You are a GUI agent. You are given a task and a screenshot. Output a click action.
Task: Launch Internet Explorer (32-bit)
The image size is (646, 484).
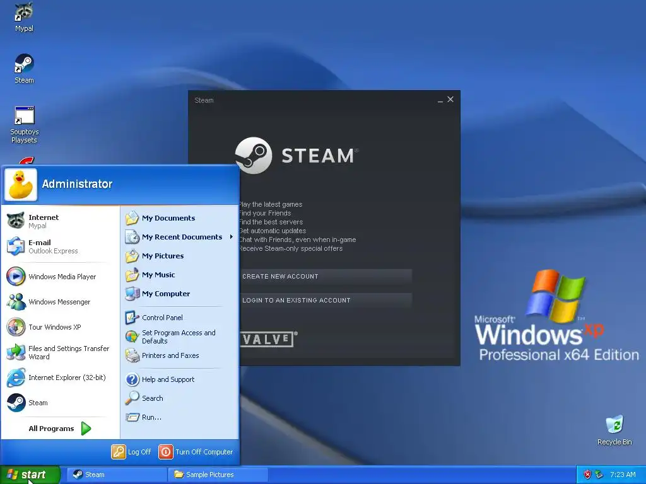click(60, 377)
